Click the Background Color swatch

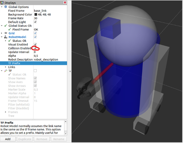(x=36, y=14)
